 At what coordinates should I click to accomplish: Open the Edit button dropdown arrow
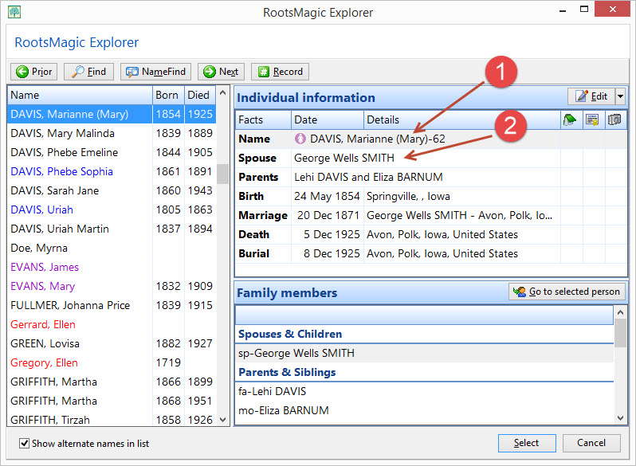tap(620, 96)
